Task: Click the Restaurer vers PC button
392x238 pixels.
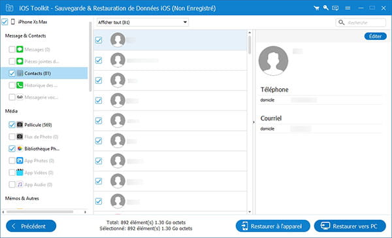Action: coord(350,226)
